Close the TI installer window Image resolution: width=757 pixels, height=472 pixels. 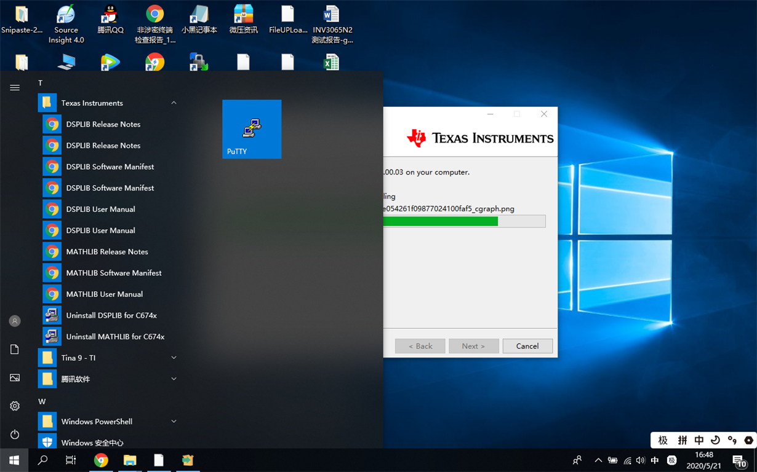pos(544,114)
